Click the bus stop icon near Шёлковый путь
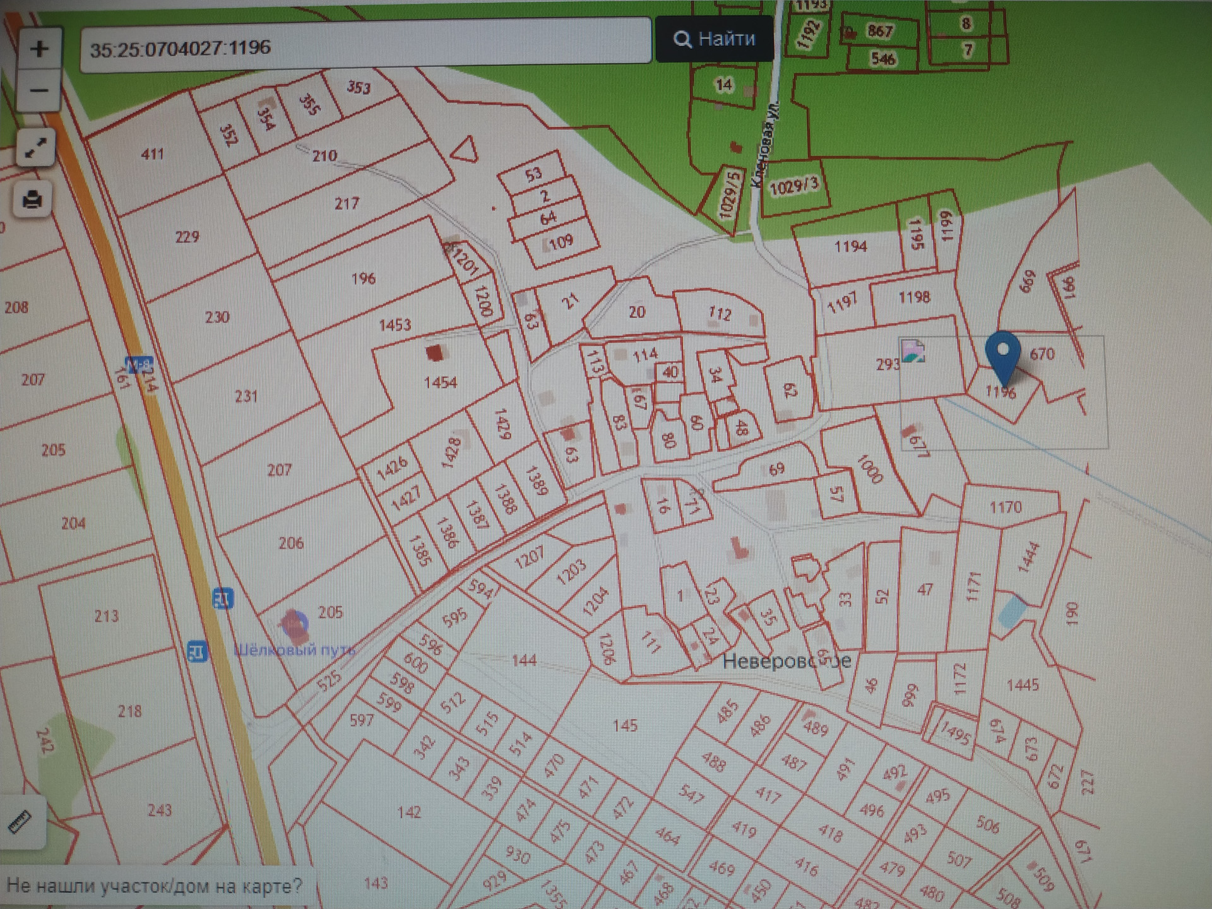Screen dimensions: 1212x909 198,651
